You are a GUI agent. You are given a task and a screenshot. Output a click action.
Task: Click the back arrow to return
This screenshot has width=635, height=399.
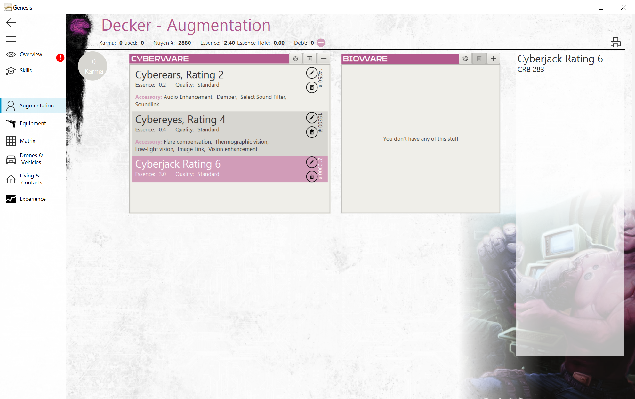(x=11, y=23)
